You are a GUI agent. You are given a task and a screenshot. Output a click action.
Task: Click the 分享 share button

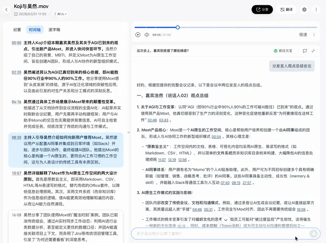pos(262,9)
